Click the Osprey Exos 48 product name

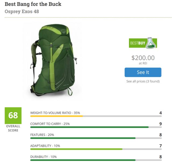22,12
